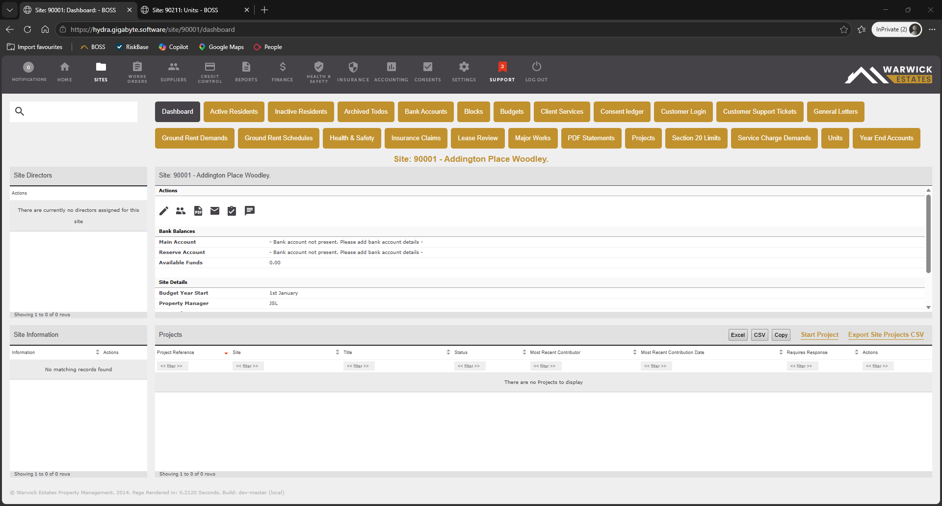Click the Project Reference filter field
Screen dimensions: 942x506
coord(172,366)
